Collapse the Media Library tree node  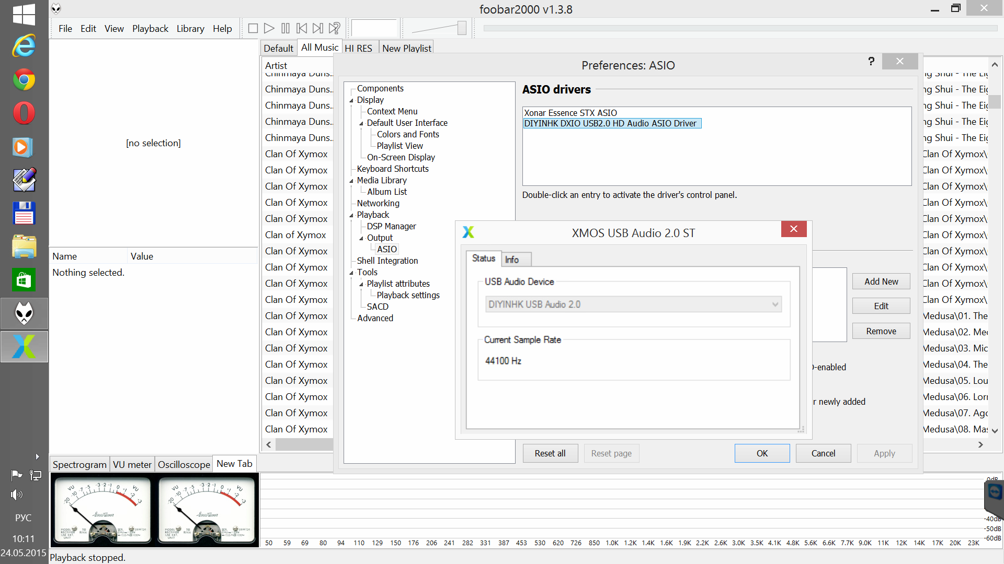pos(352,181)
